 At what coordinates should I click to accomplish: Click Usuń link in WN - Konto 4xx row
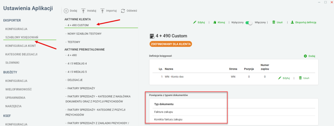(306, 78)
